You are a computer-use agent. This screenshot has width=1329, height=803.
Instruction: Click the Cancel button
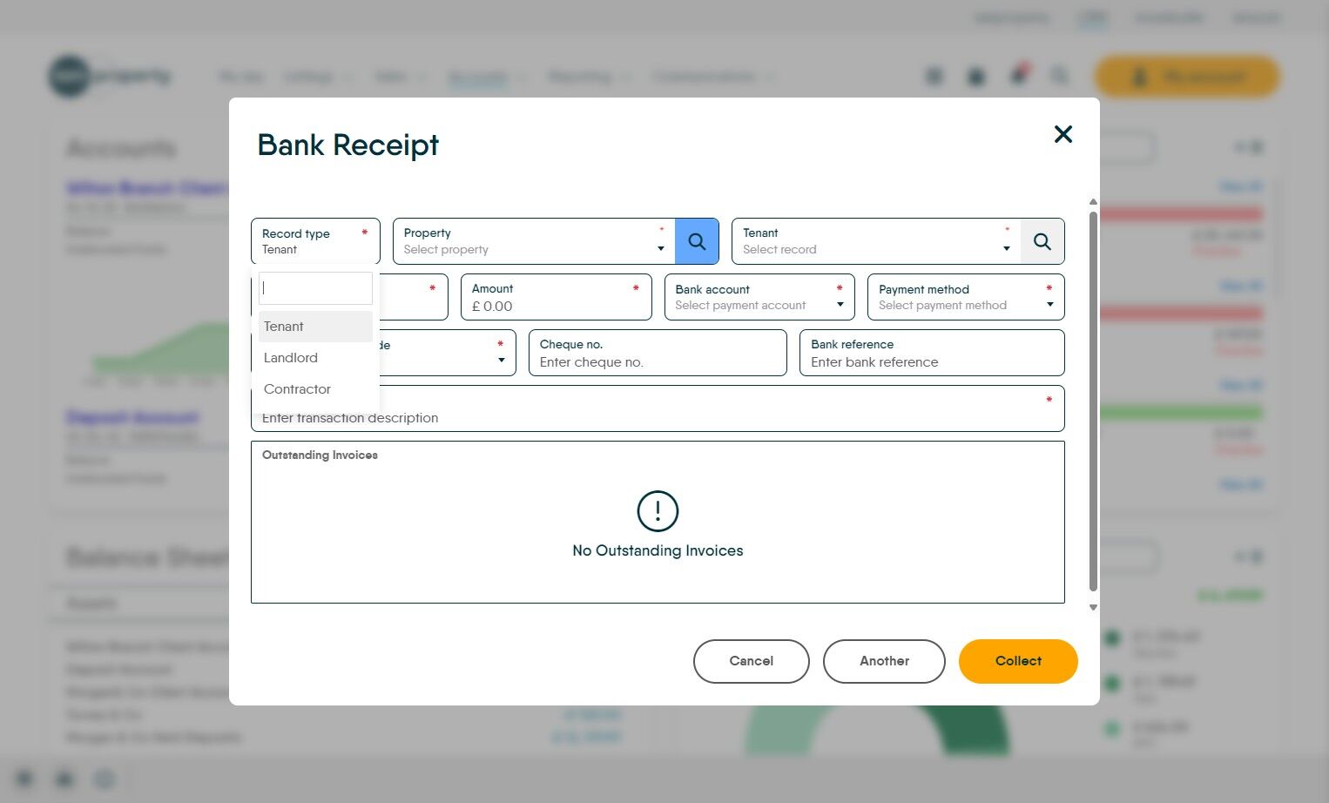751,661
